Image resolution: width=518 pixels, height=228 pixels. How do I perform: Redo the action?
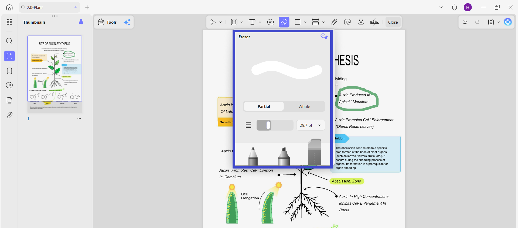[477, 22]
